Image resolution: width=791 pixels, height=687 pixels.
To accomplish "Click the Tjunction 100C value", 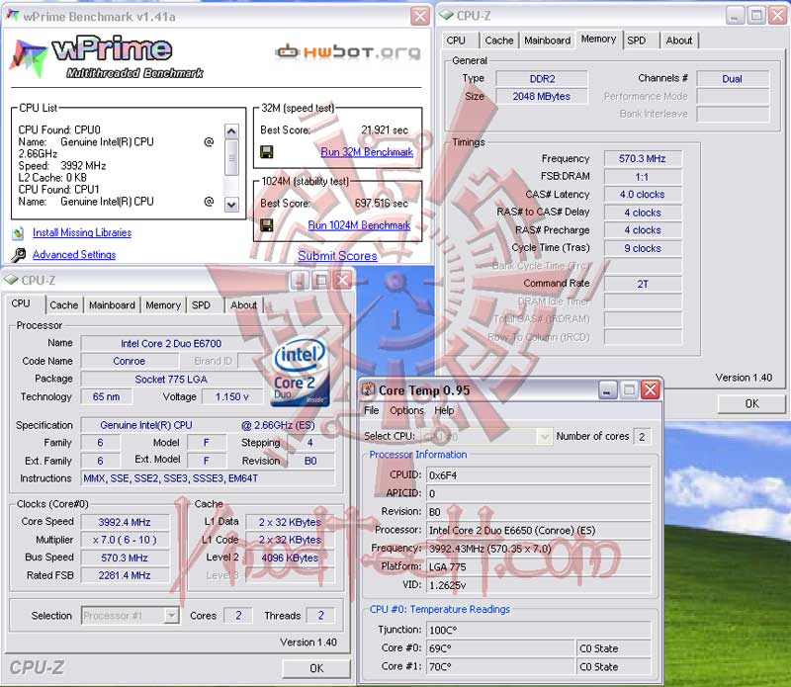I will tap(539, 630).
